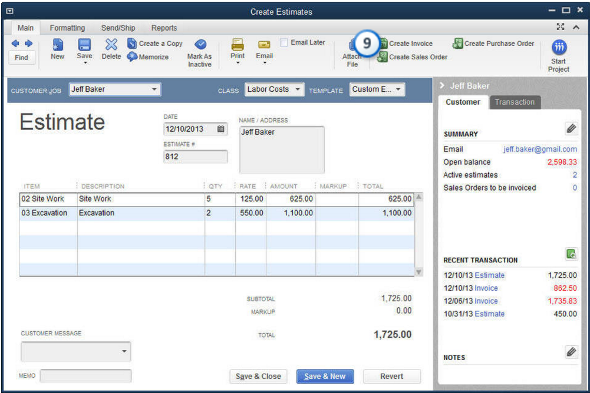The height and width of the screenshot is (393, 590).
Task: Select the Transaction tab in side panel
Action: click(515, 102)
